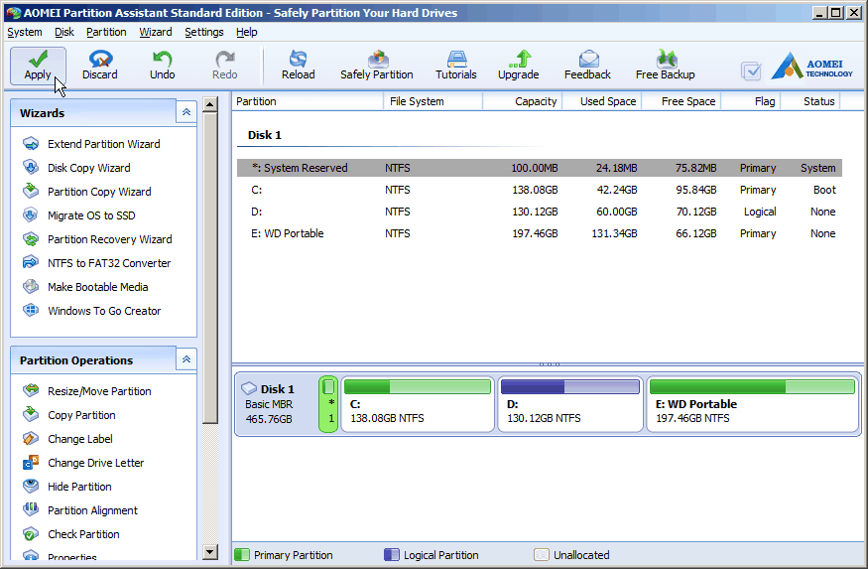The height and width of the screenshot is (569, 868).
Task: Sort by Partition column header
Action: (x=308, y=101)
